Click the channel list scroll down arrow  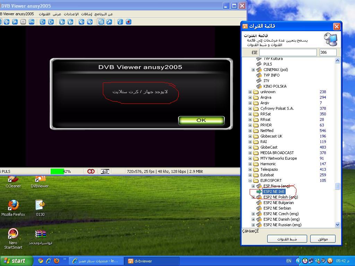click(x=337, y=224)
